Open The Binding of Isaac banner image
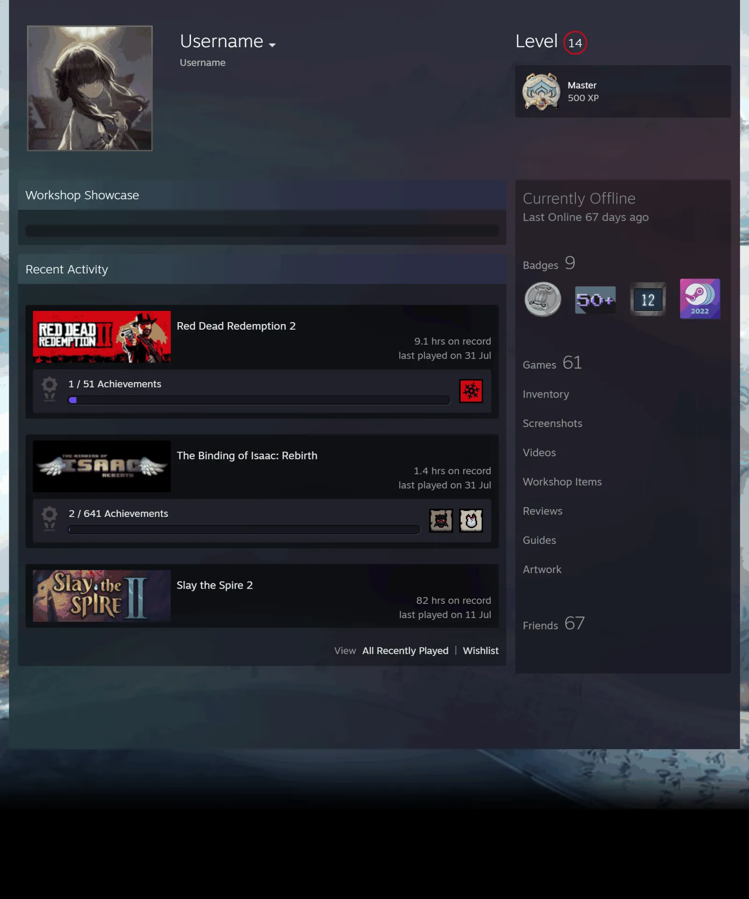The height and width of the screenshot is (899, 749). [x=102, y=466]
